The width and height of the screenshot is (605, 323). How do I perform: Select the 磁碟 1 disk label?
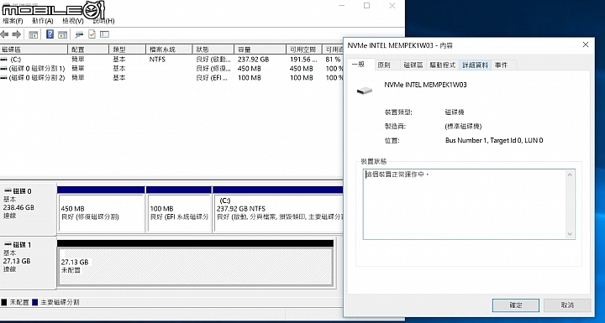coord(28,262)
